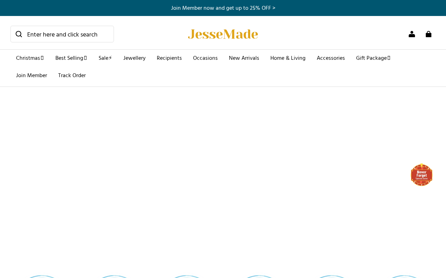Viewport: 446px width, 278px height.
Task: Open the Christmas menu
Action: pos(30,58)
